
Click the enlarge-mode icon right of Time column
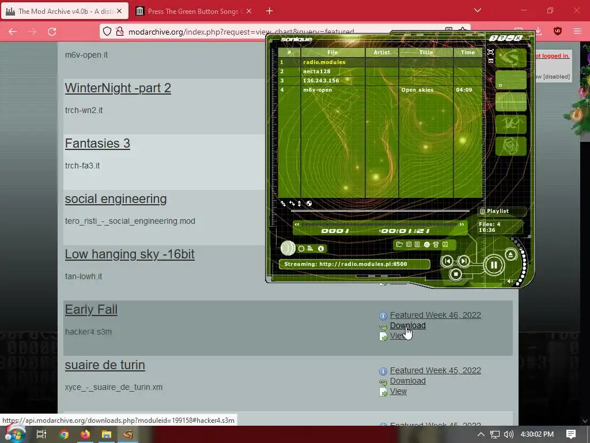[x=490, y=52]
